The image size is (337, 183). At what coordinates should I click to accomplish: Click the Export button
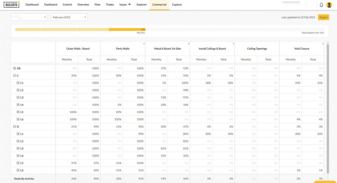[323, 17]
